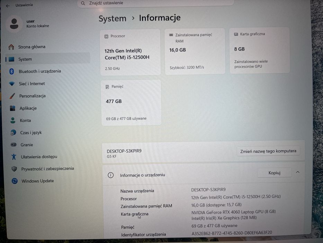Click Intel(R) Iris(R) Xe Graphics text

224,218
